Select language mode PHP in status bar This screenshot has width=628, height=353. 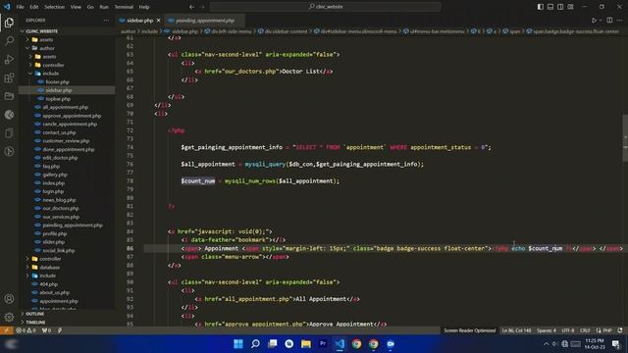607,330
